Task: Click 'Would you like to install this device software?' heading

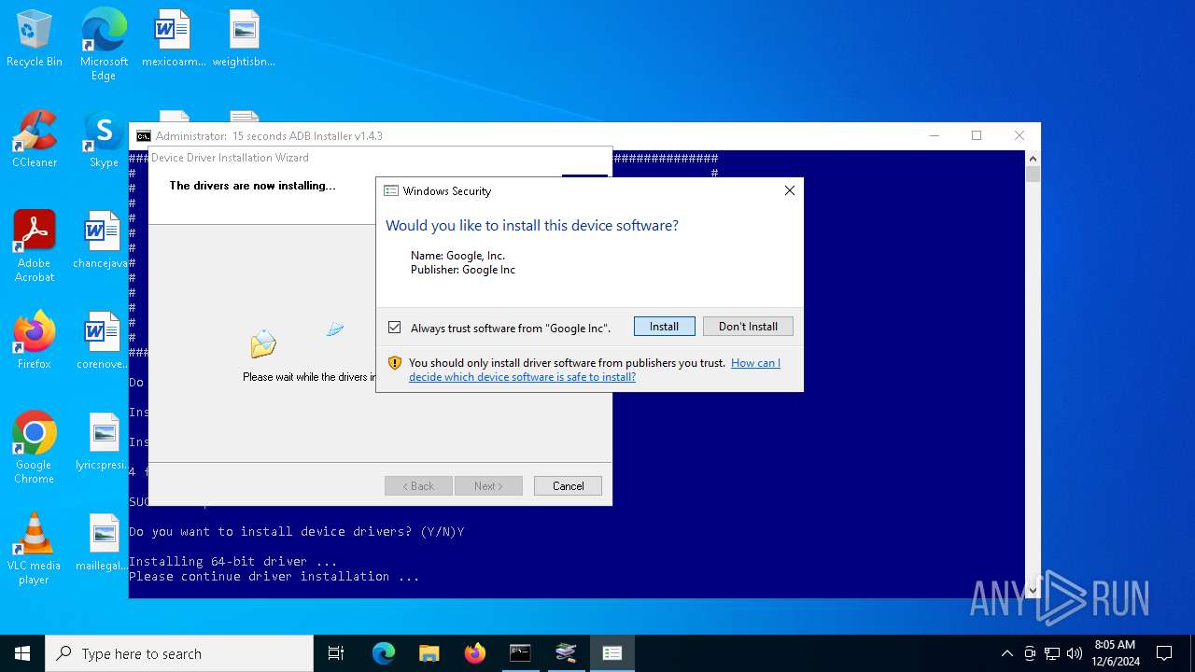Action: tap(532, 226)
